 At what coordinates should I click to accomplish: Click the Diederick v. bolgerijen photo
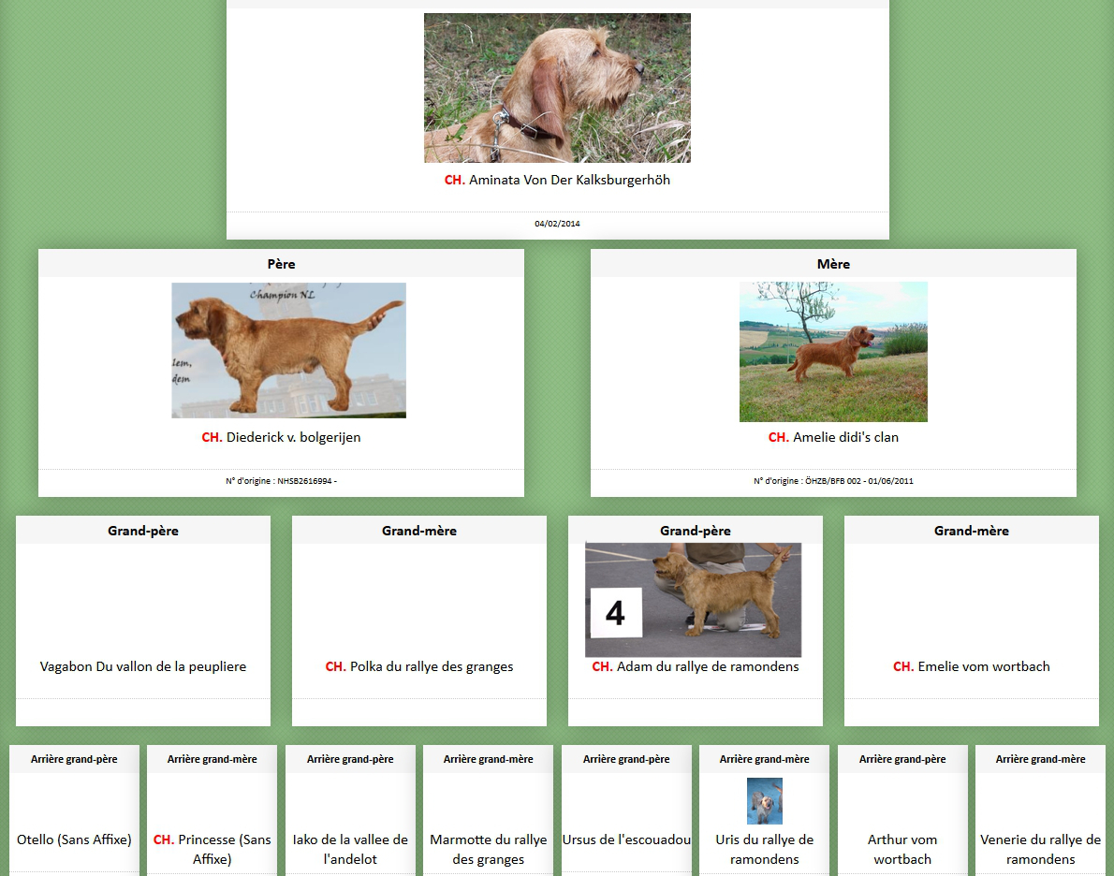pos(288,350)
